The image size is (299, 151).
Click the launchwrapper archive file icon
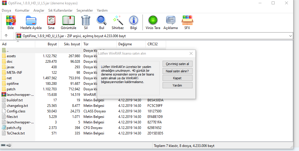click(4, 94)
